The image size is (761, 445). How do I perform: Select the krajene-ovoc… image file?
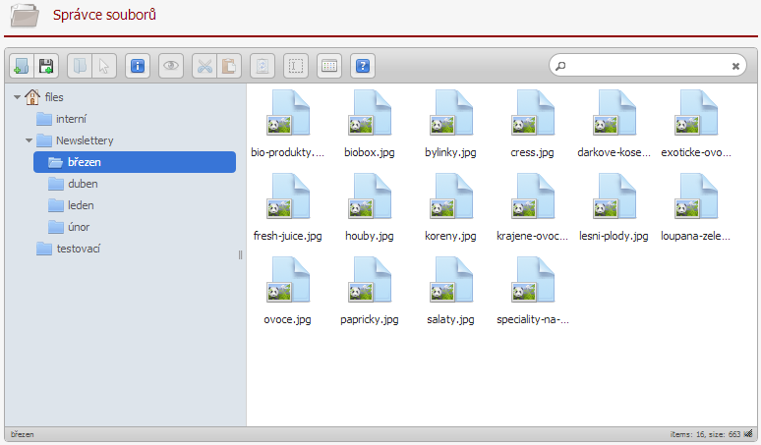(533, 207)
